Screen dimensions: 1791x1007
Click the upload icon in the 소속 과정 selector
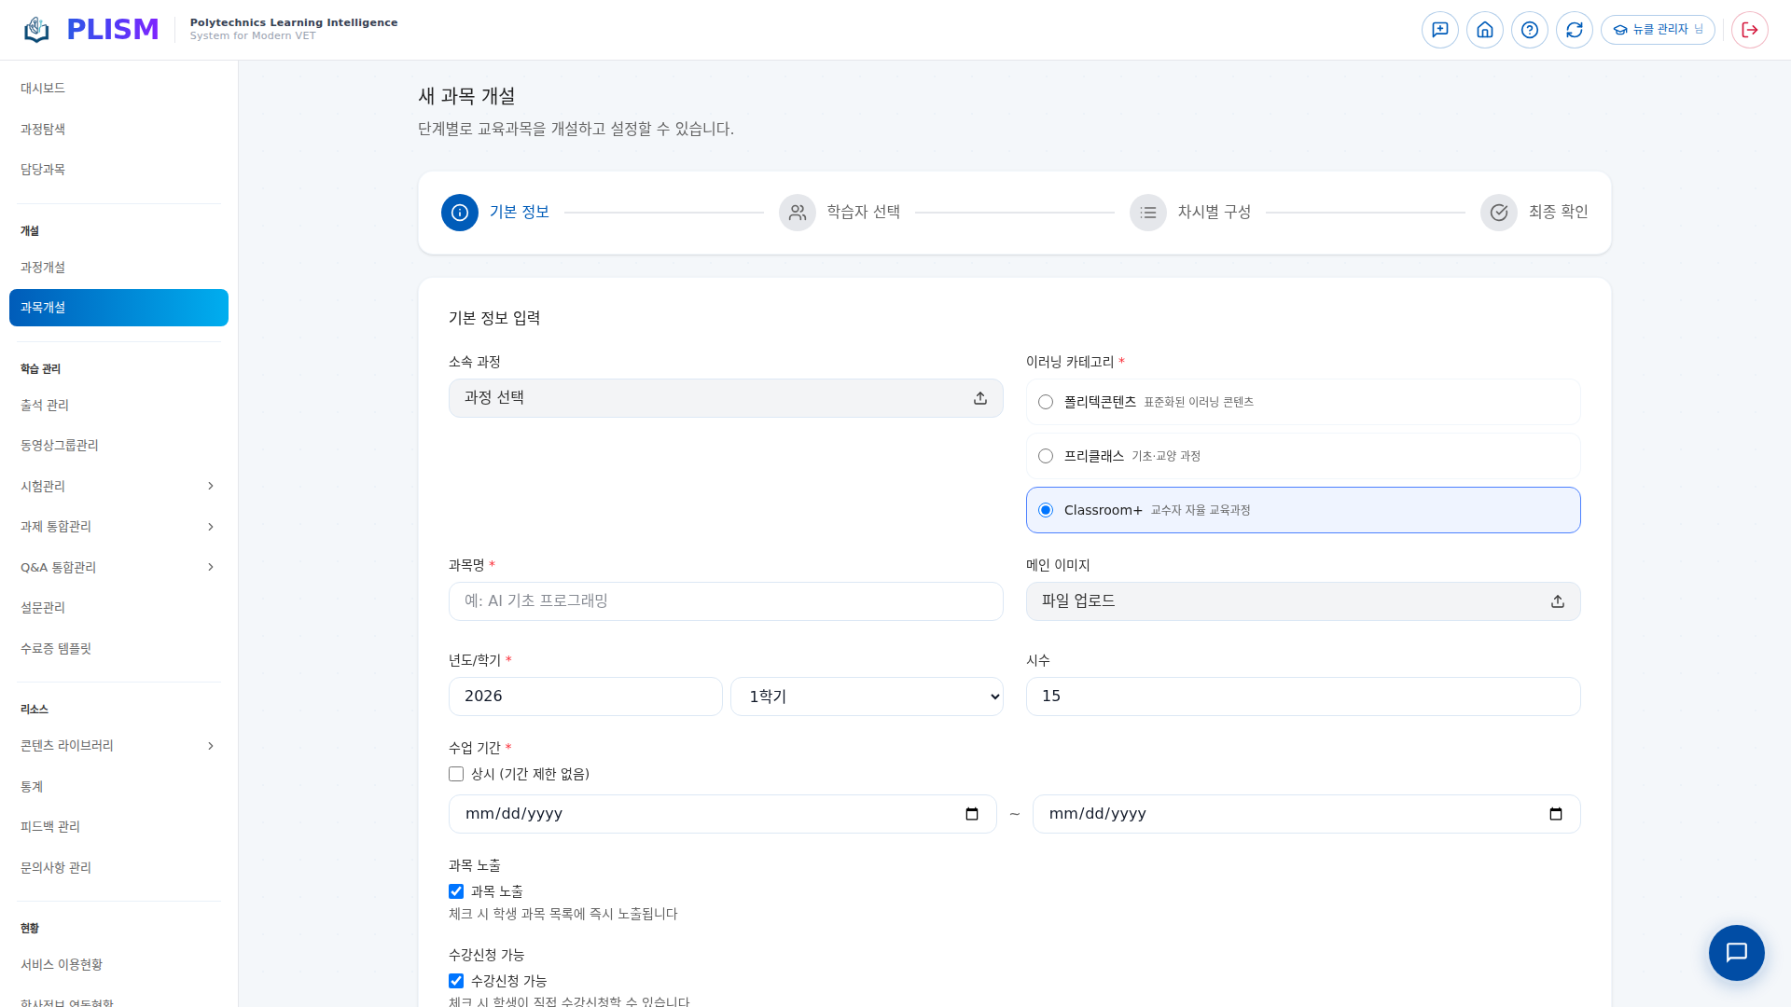979,397
